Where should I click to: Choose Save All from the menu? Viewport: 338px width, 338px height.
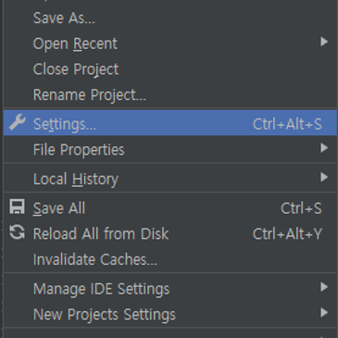click(x=170, y=208)
